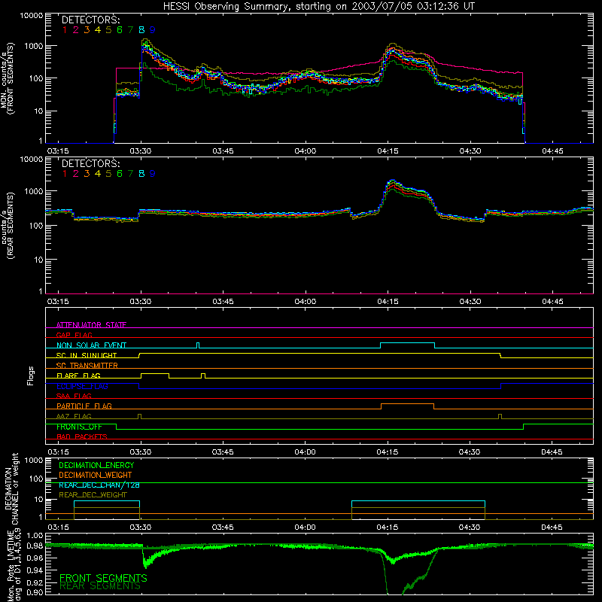Click the DECIMATION_WEIGHT legend label

pos(96,475)
